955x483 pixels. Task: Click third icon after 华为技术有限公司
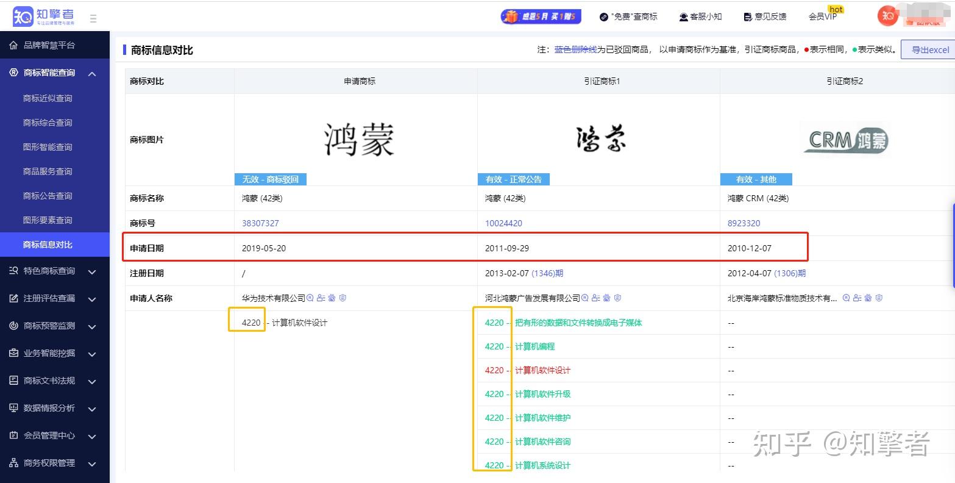point(332,298)
